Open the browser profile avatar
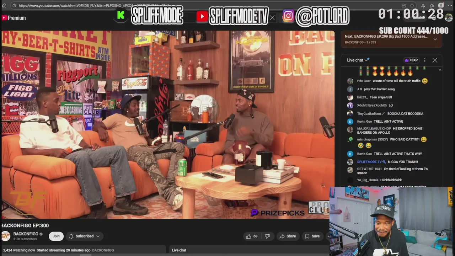This screenshot has height=256, width=455. 441,6
